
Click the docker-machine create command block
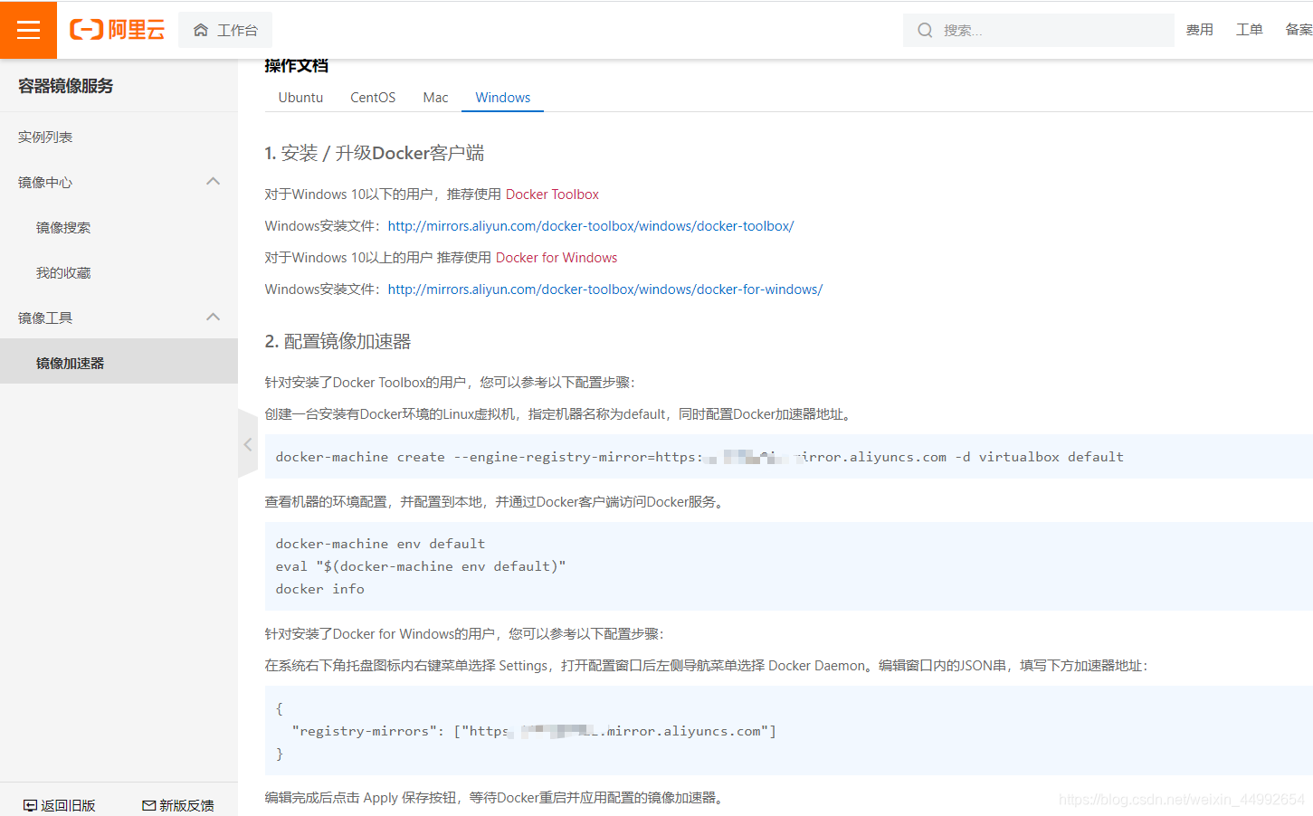tap(788, 457)
